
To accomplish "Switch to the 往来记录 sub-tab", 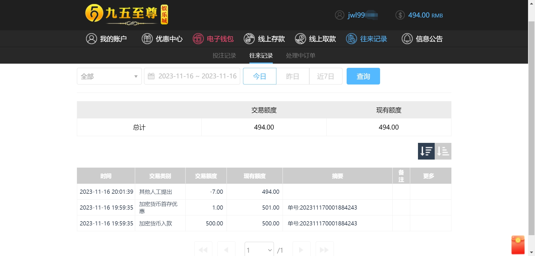I will 261,56.
